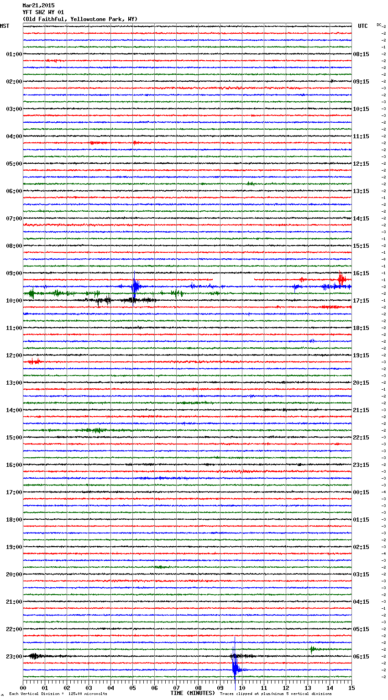Image resolution: width=388 pixels, height=700 pixels.
Task: Select the 22:00 MST time label
Action: [14, 629]
